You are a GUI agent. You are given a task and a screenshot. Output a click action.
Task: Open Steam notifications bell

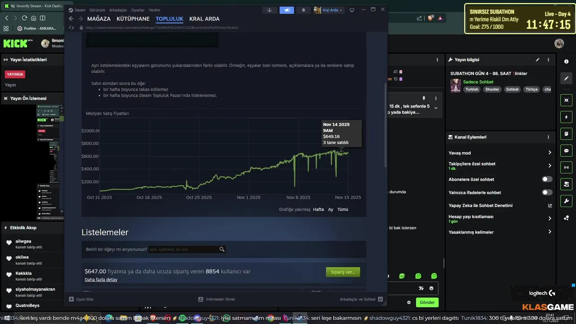pos(303,10)
